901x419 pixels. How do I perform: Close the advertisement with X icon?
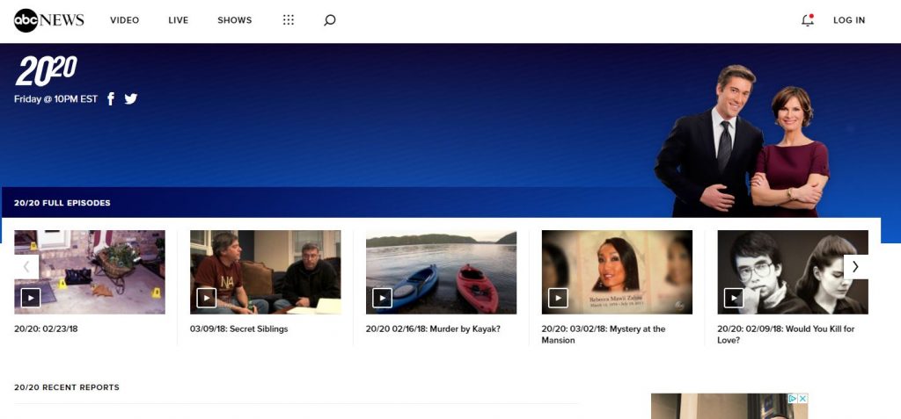(802, 398)
